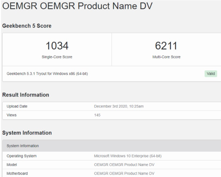Image resolution: width=221 pixels, height=177 pixels.
Task: Select the Model row's OEMGR Product Name value
Action: pos(124,165)
